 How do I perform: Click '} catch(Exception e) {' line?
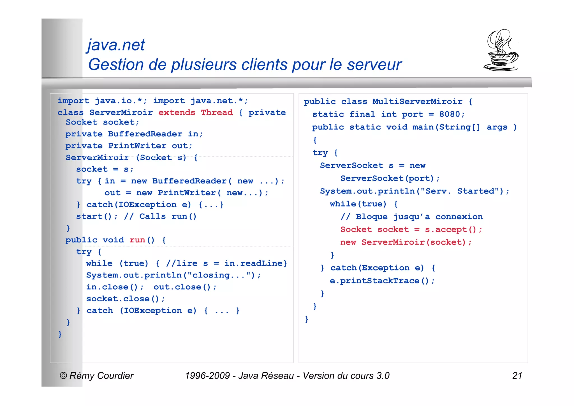[378, 268]
